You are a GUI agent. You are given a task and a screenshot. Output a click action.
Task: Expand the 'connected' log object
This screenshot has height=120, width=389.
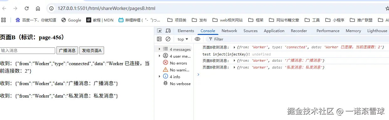pyautogui.click(x=234, y=47)
